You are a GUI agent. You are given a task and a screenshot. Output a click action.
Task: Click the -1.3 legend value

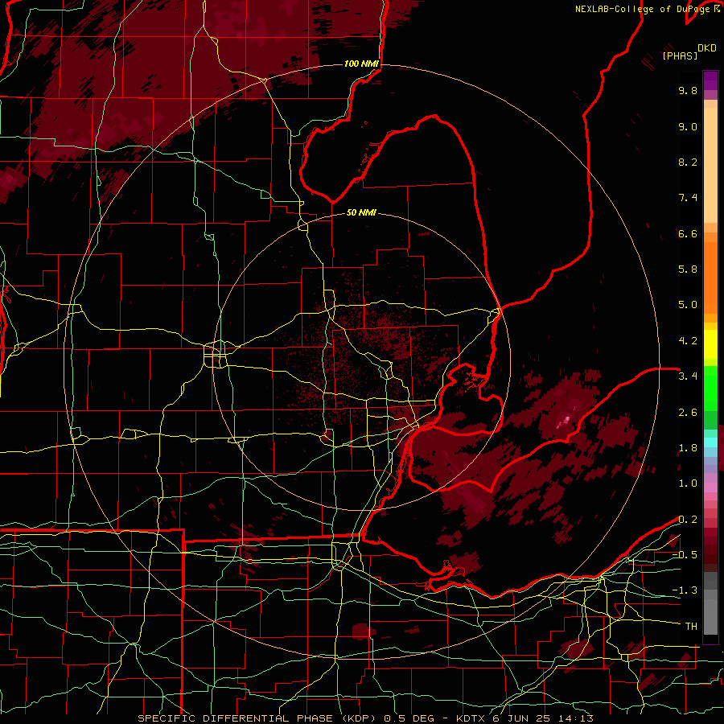pyautogui.click(x=685, y=590)
